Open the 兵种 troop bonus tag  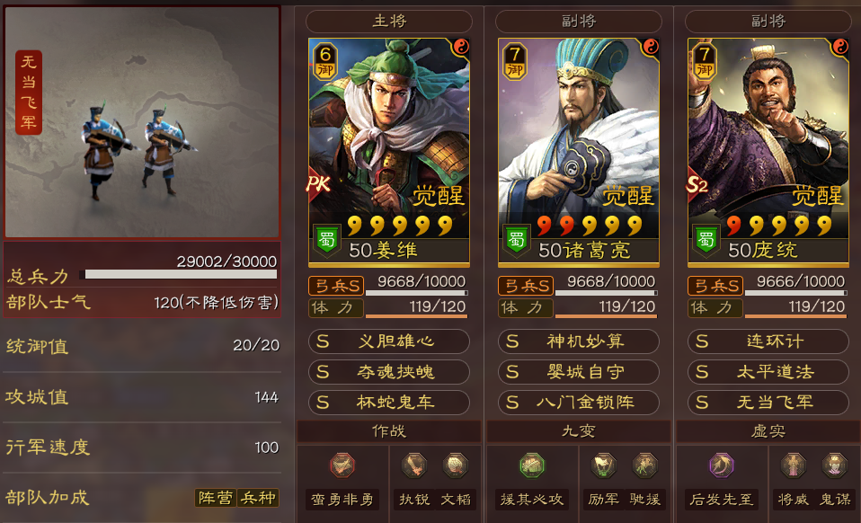coord(258,498)
